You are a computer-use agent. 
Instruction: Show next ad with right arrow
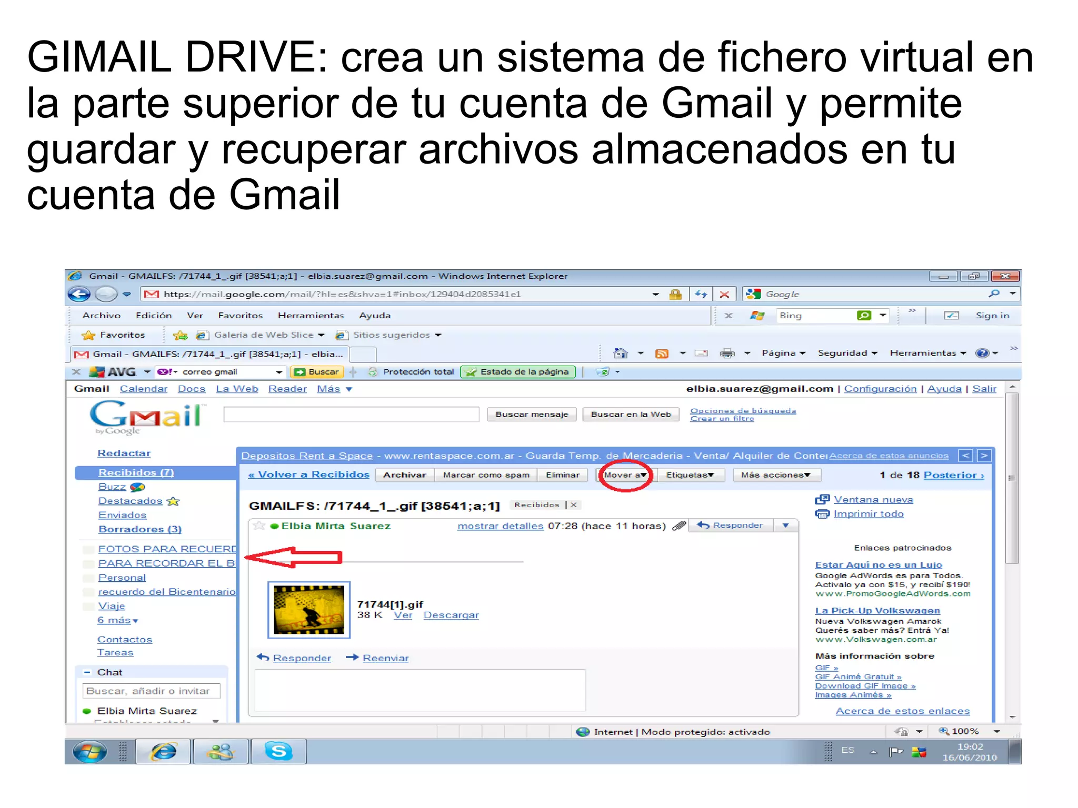tap(984, 456)
